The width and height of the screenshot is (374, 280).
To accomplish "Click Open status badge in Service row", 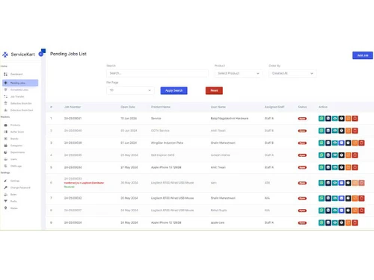I will 302,119.
